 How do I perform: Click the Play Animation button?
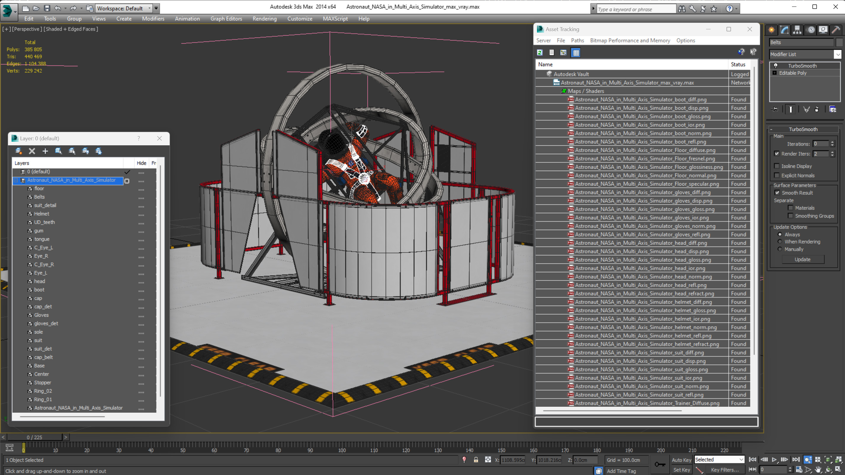(x=774, y=460)
